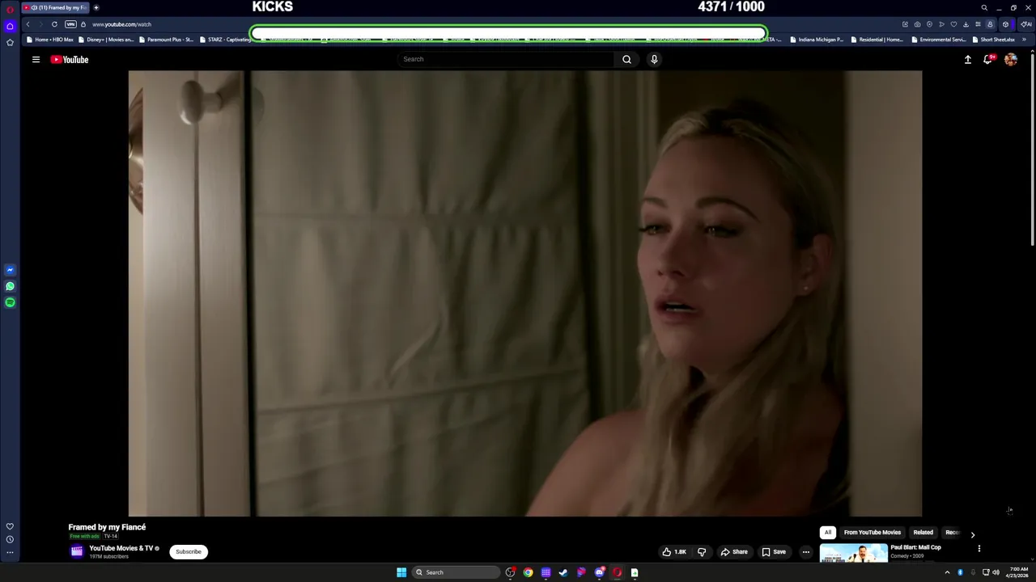Select the All filter chip
Image resolution: width=1036 pixels, height=582 pixels.
827,533
